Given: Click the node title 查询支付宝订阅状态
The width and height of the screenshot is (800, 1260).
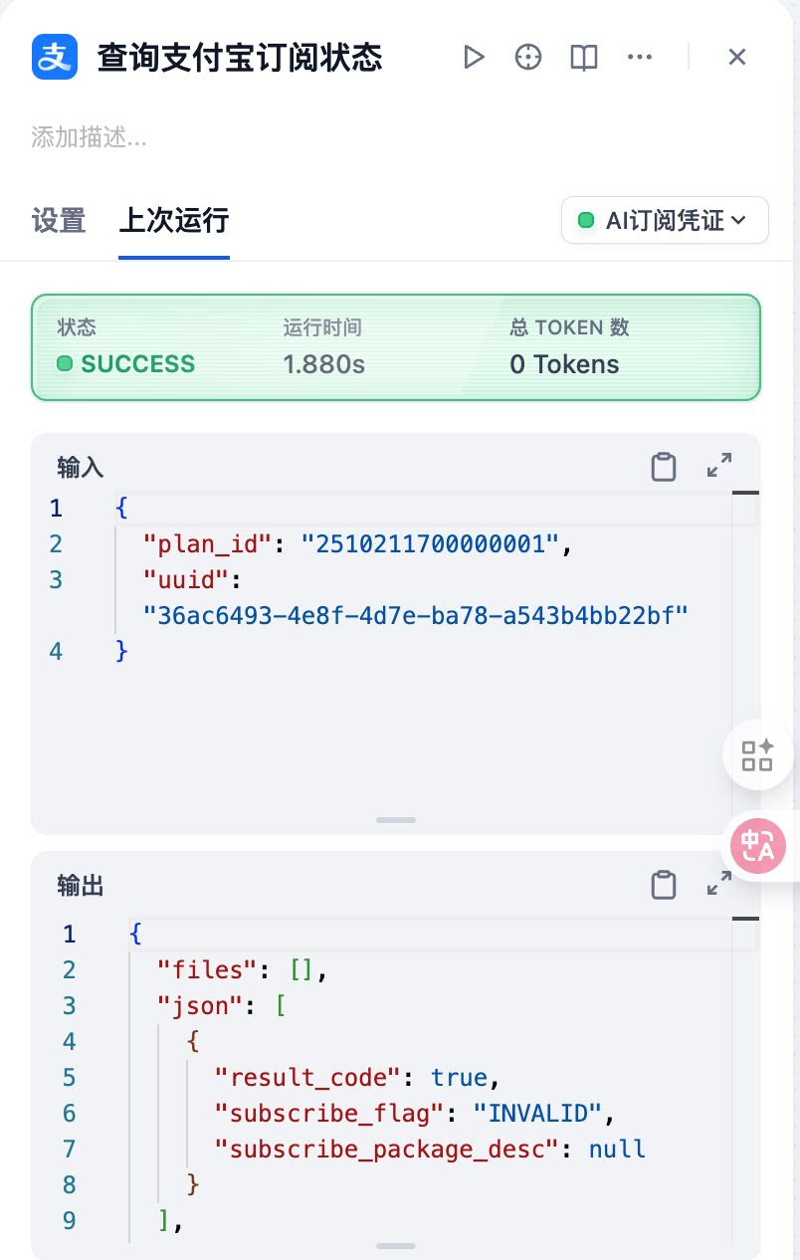Looking at the screenshot, I should pyautogui.click(x=240, y=58).
